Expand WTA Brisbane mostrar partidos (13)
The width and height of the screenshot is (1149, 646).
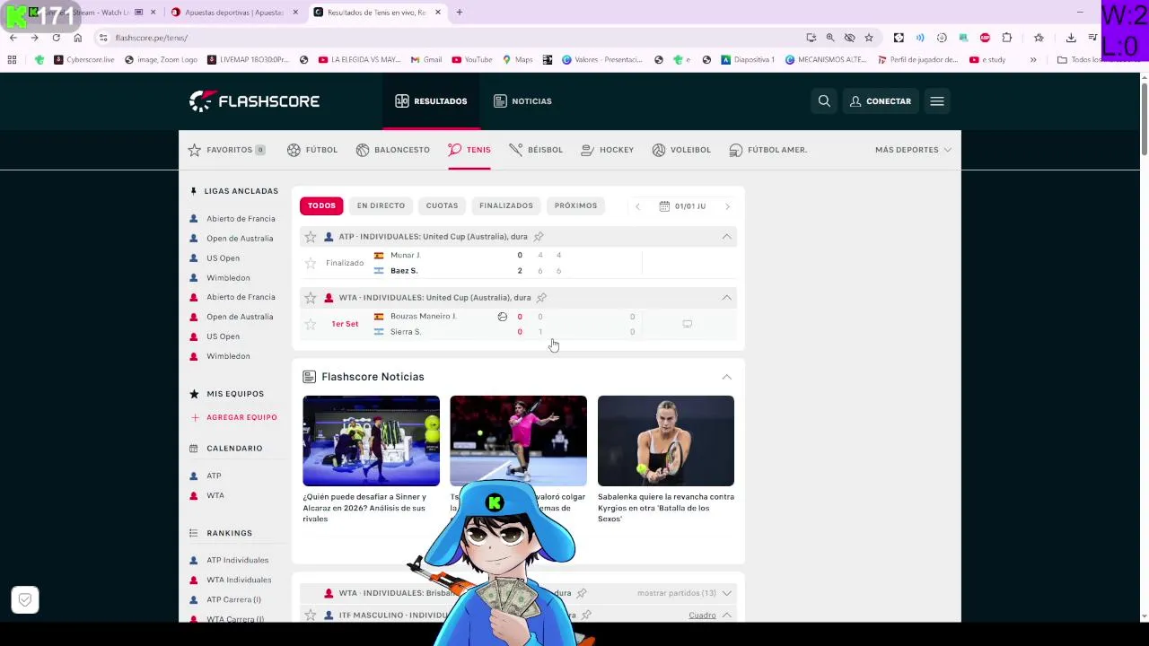click(684, 593)
